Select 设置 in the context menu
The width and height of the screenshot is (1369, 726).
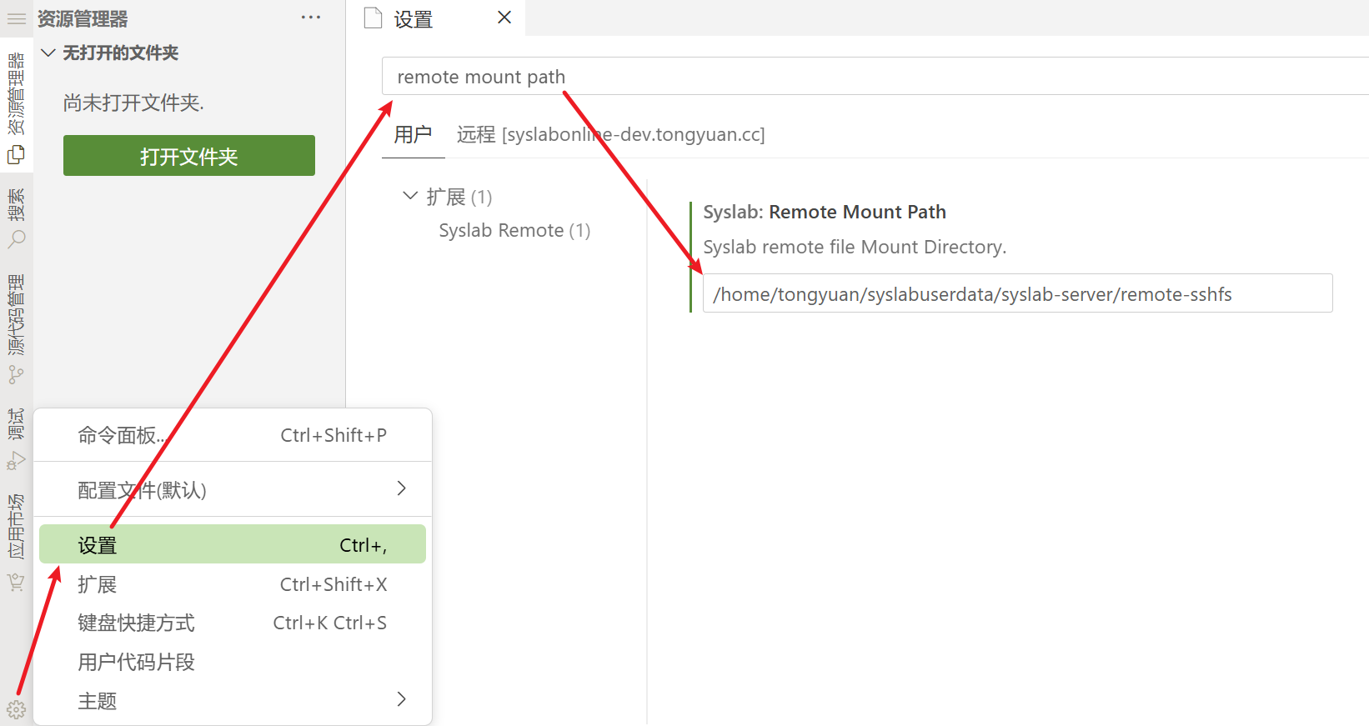point(232,545)
